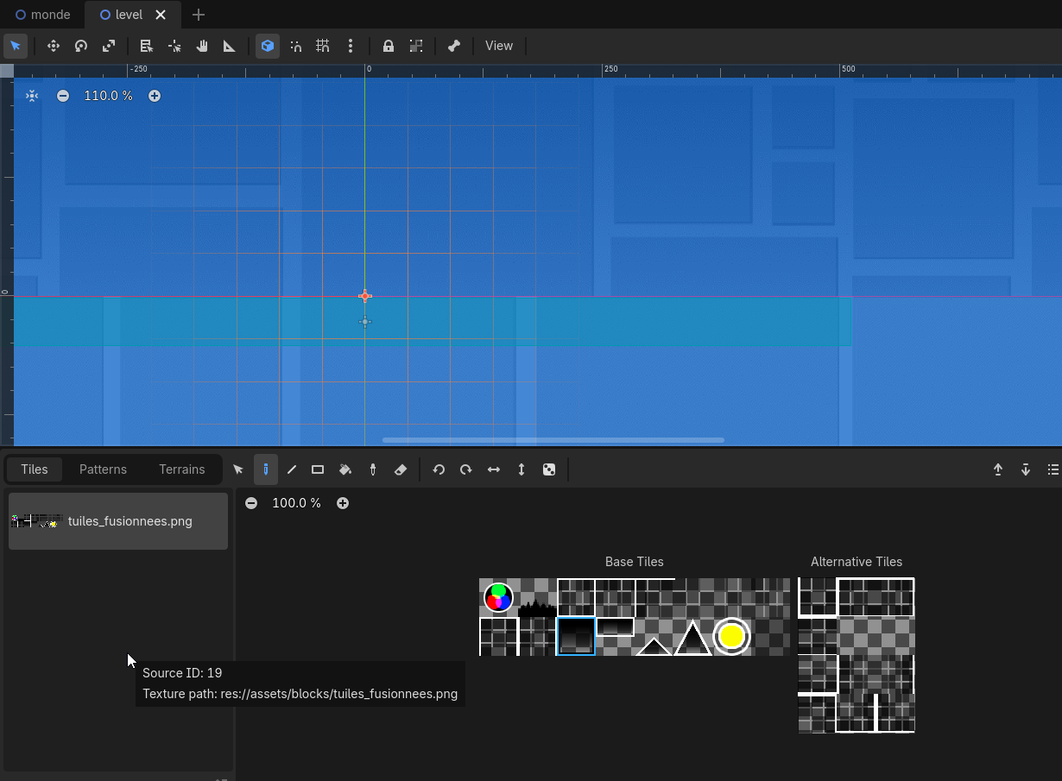Group the selected node's children
1062x781 pixels.
click(x=416, y=46)
